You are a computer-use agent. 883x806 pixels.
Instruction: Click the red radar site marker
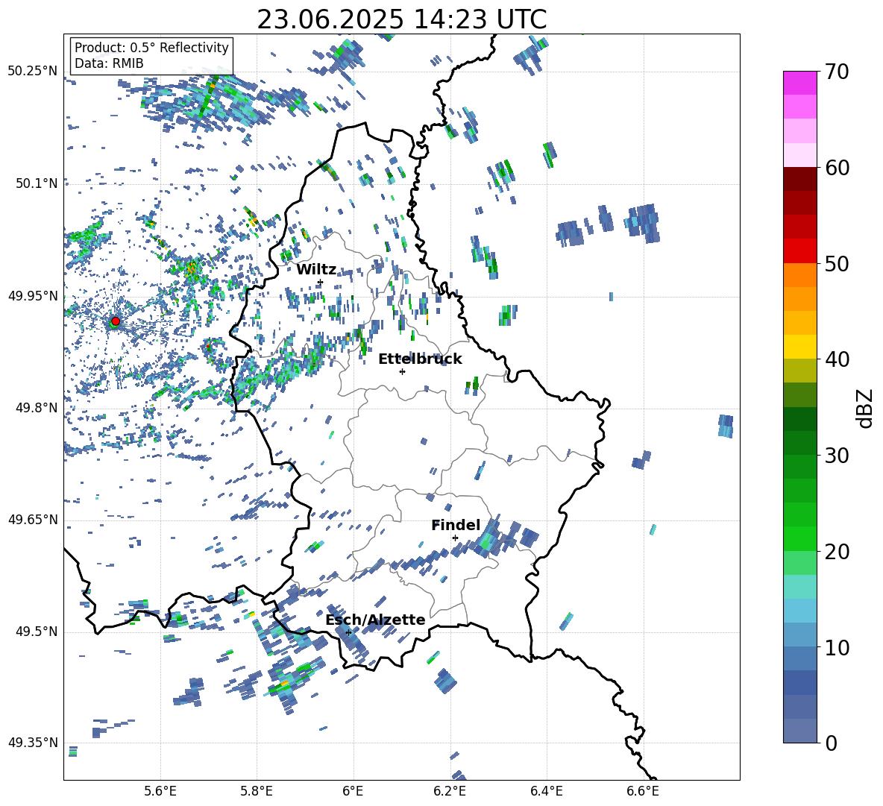tap(116, 321)
